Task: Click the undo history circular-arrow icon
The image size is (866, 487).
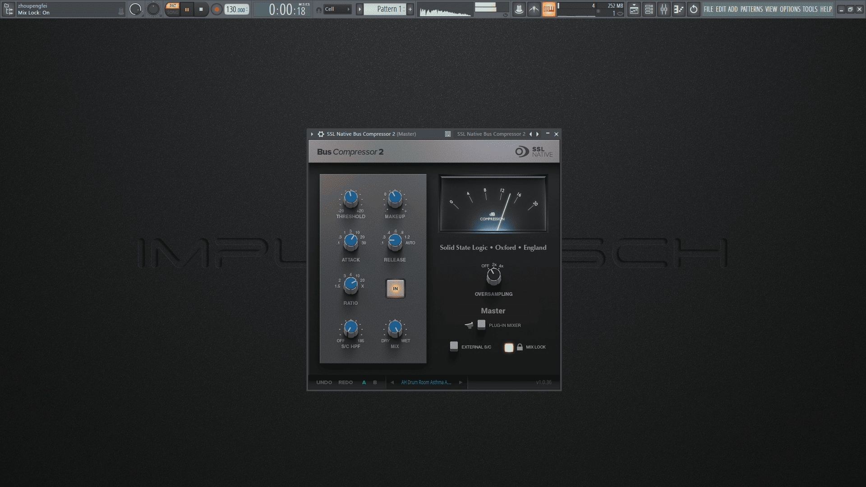Action: [x=694, y=9]
